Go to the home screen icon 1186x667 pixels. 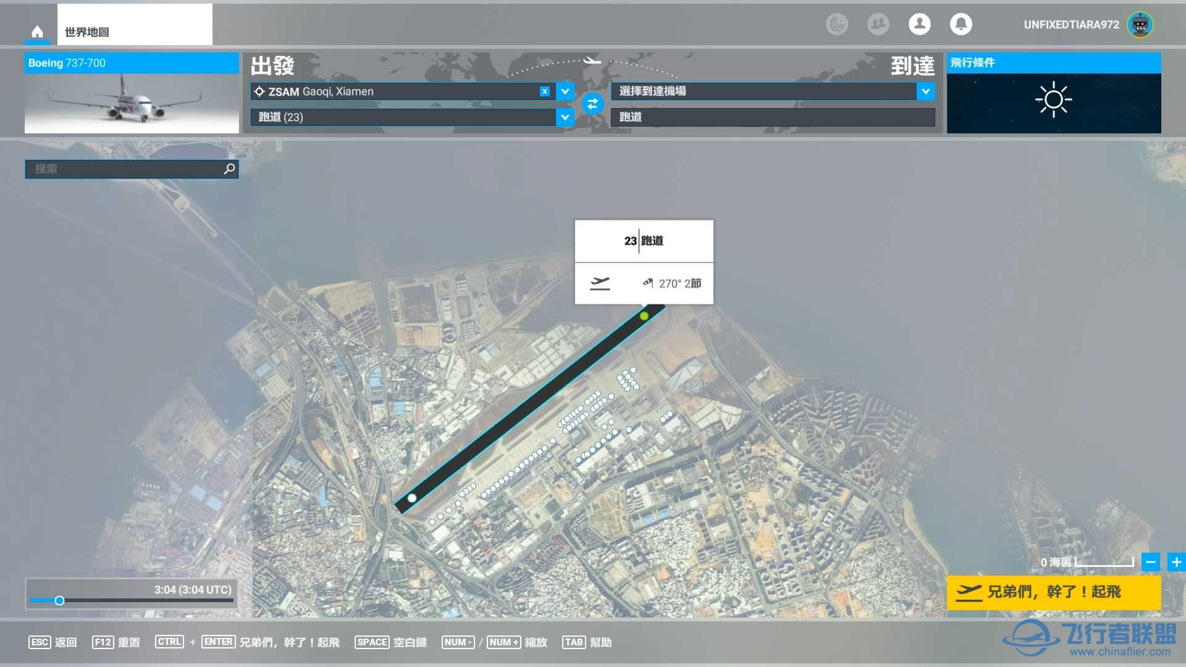(x=37, y=31)
